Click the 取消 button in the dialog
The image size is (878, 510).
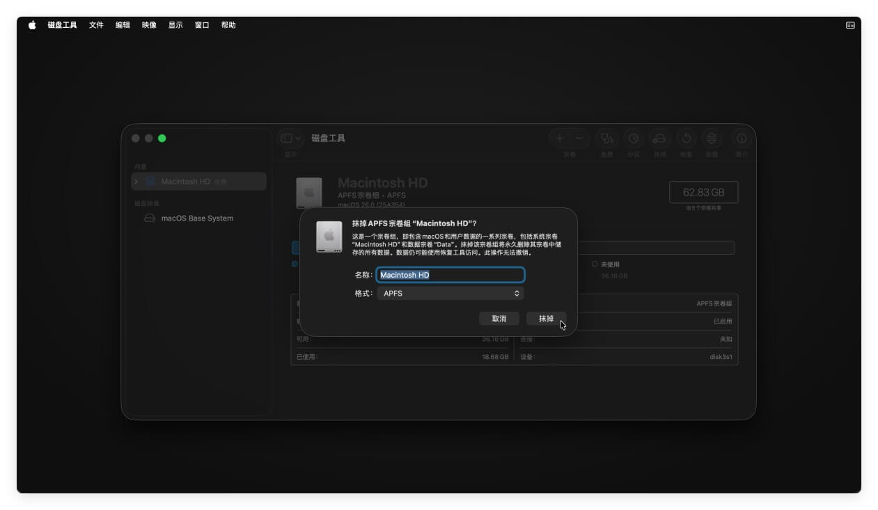[499, 319]
